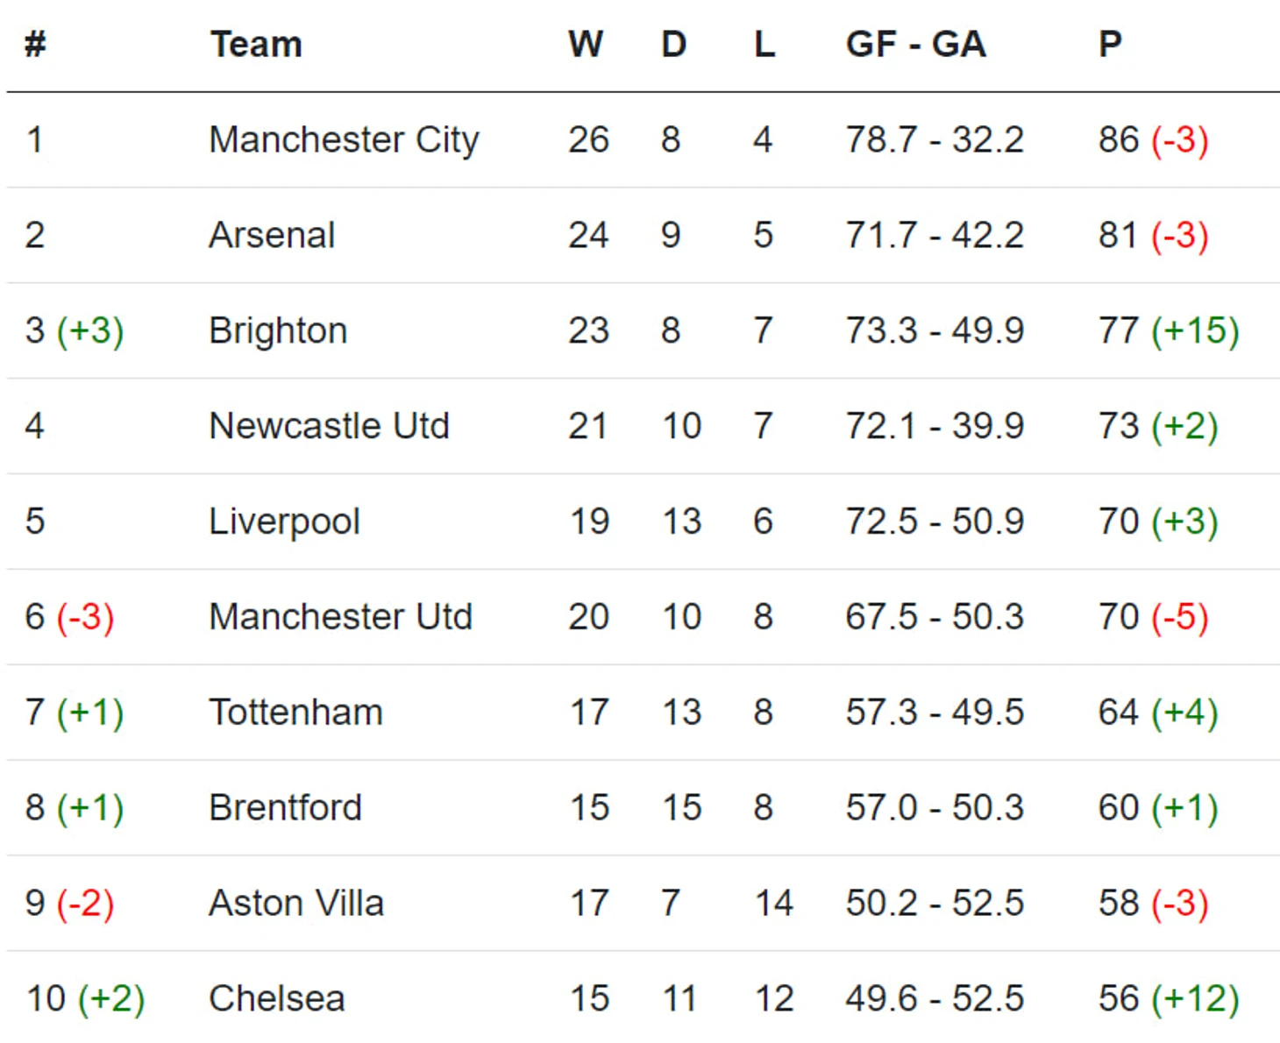The height and width of the screenshot is (1043, 1280).
Task: Click on Tottenham team name
Action: pos(296,713)
